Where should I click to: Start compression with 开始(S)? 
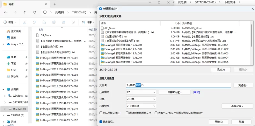[x=219, y=122]
